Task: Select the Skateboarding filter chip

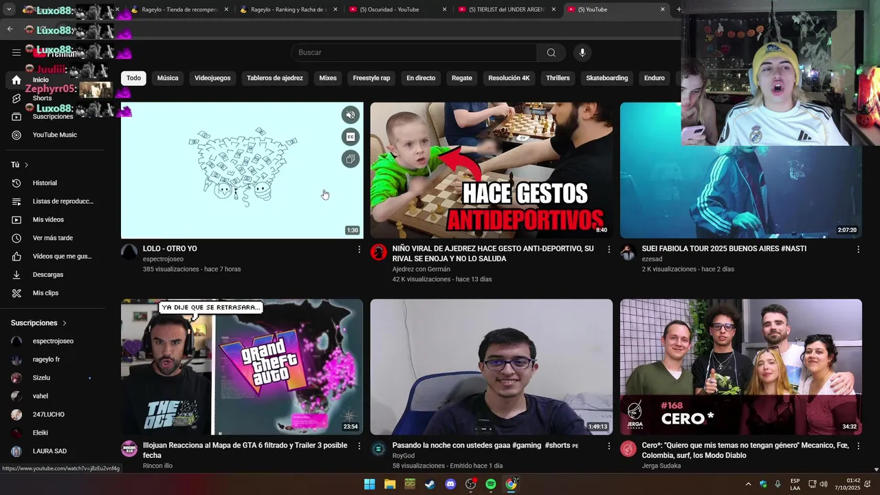Action: coord(607,78)
